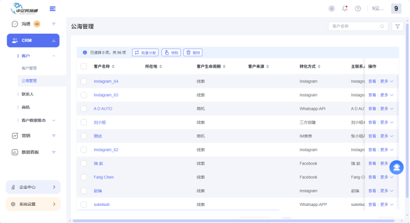The image size is (410, 223).
Task: Open 系统设置 panel
Action: point(33,204)
